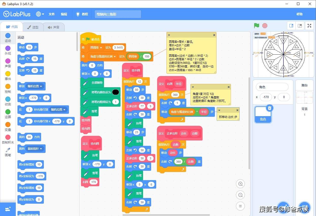Zoom out on the code workspace

coord(240,195)
